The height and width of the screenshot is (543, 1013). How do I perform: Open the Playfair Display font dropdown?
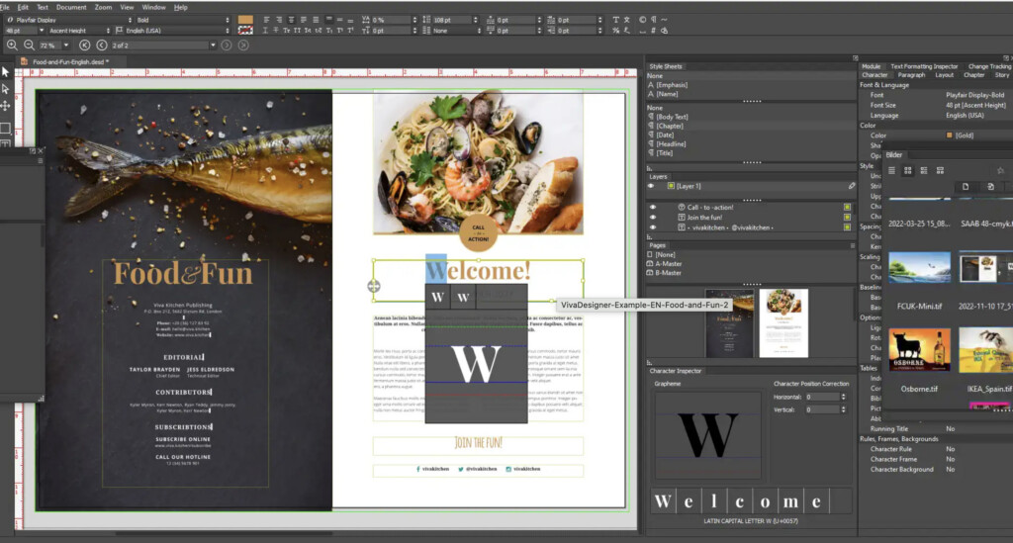point(68,20)
